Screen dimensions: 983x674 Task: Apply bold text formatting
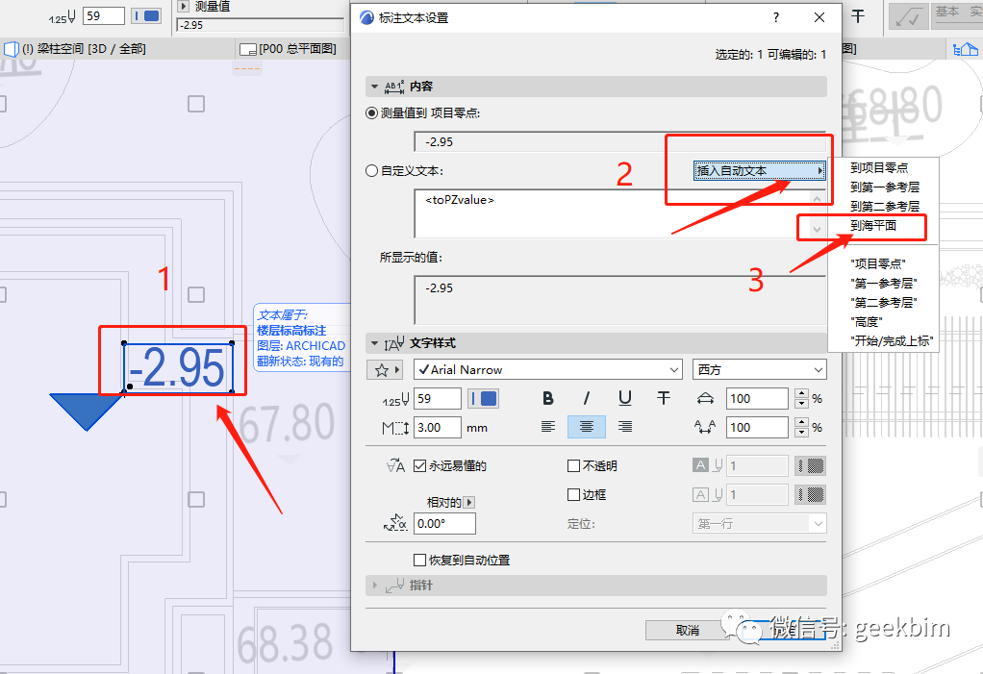tap(547, 398)
